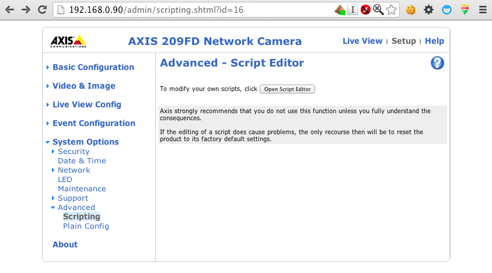Screen dimensions: 492x273
Task: Click the 'factory default settings' warning paragraph
Action: [x=291, y=135]
